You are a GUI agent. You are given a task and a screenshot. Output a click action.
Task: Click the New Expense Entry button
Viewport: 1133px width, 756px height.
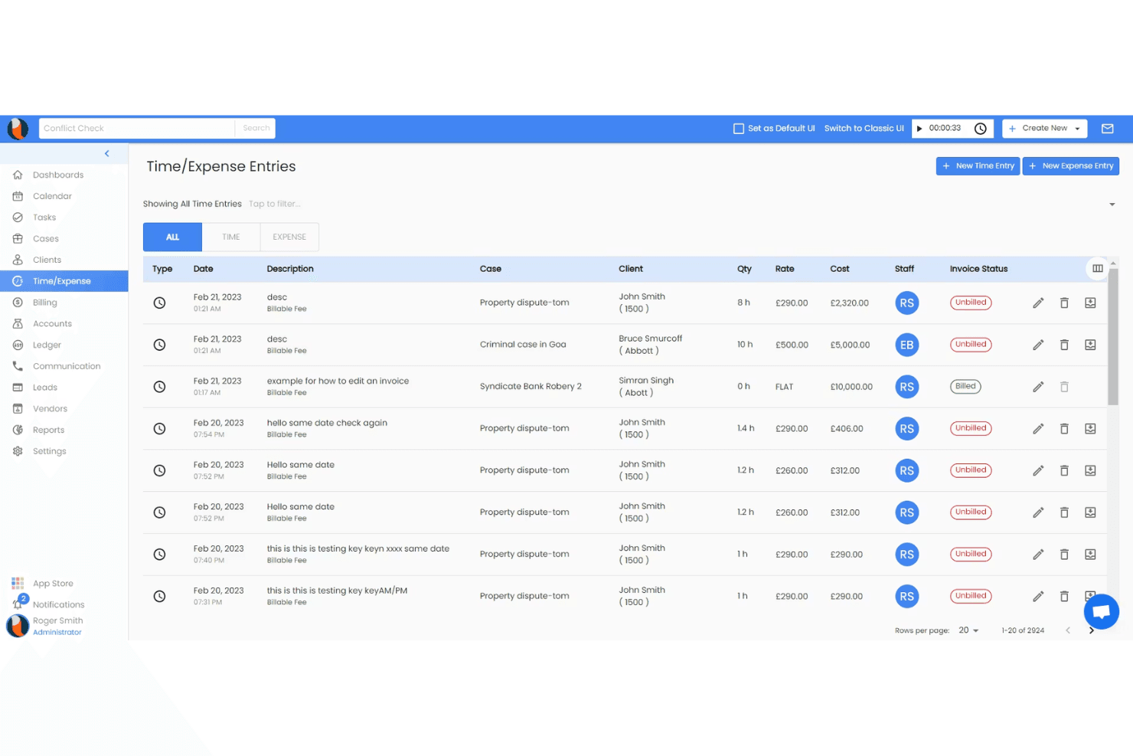click(x=1071, y=166)
